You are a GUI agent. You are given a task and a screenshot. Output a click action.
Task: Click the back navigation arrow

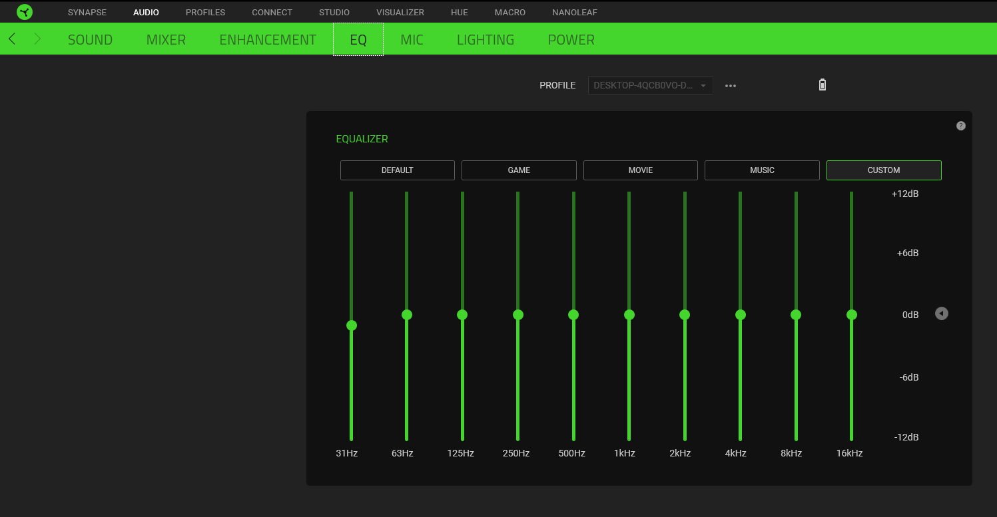pos(12,39)
